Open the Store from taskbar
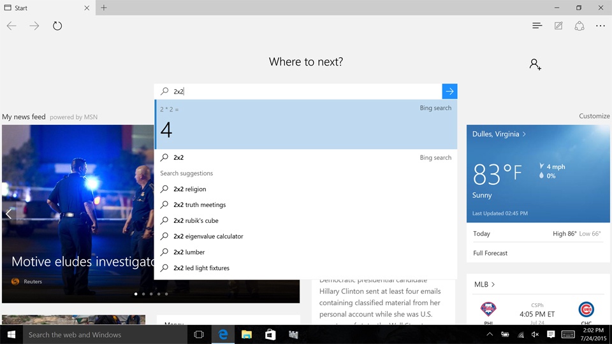The height and width of the screenshot is (344, 612). pyautogui.click(x=270, y=334)
